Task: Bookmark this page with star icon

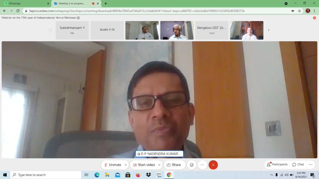Action: click(x=300, y=11)
